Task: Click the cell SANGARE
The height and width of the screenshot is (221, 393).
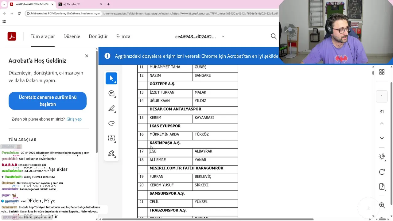Action: point(203,76)
